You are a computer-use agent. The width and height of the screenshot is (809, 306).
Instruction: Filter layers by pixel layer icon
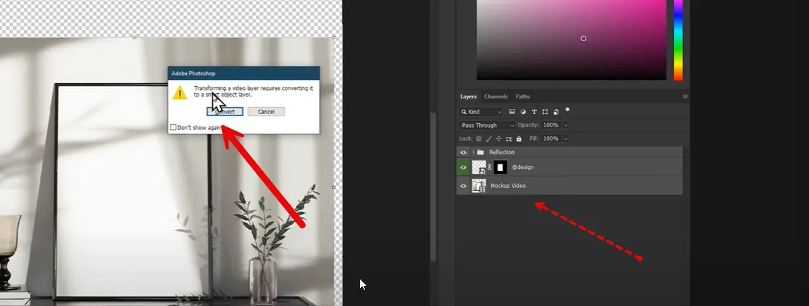(513, 112)
